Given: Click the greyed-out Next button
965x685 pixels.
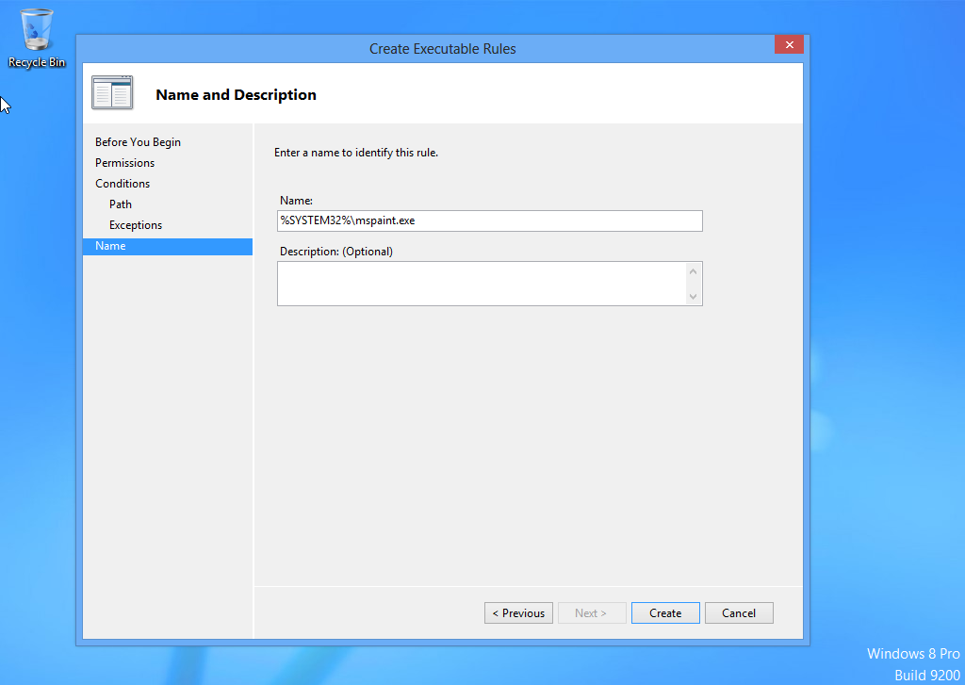Looking at the screenshot, I should coord(591,613).
